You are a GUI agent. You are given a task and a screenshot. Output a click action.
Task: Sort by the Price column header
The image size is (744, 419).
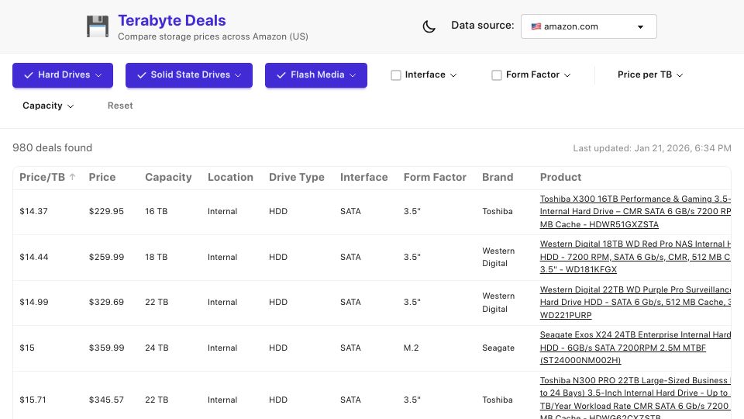pos(102,177)
